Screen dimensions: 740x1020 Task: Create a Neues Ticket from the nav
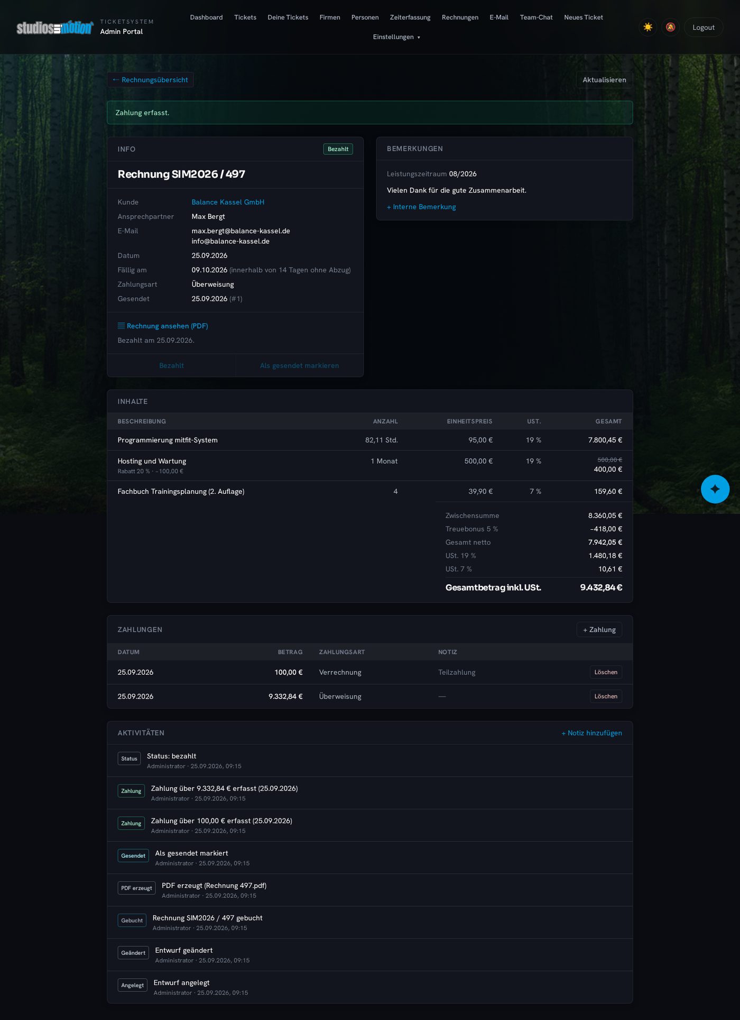pos(584,17)
